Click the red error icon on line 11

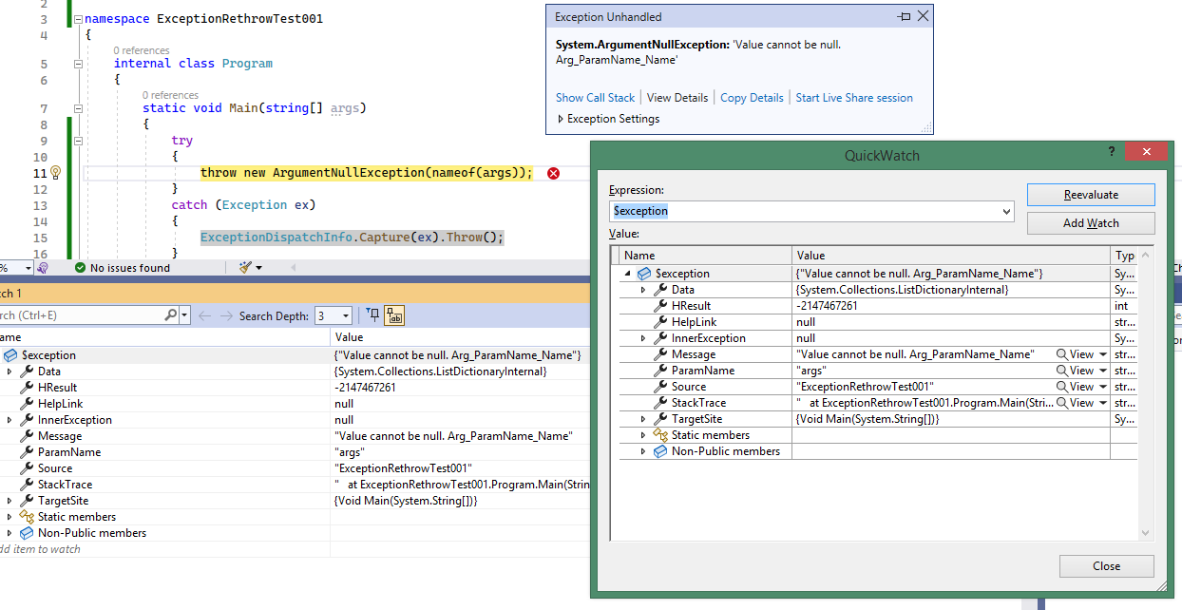point(552,172)
